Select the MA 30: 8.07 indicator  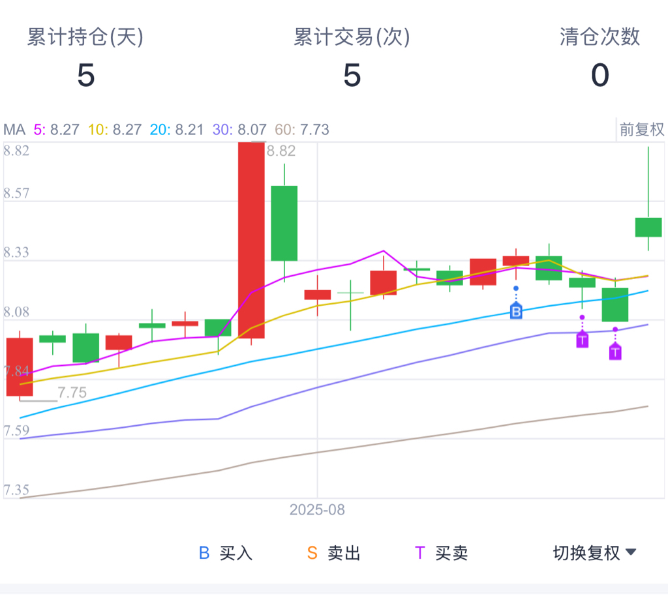(239, 130)
